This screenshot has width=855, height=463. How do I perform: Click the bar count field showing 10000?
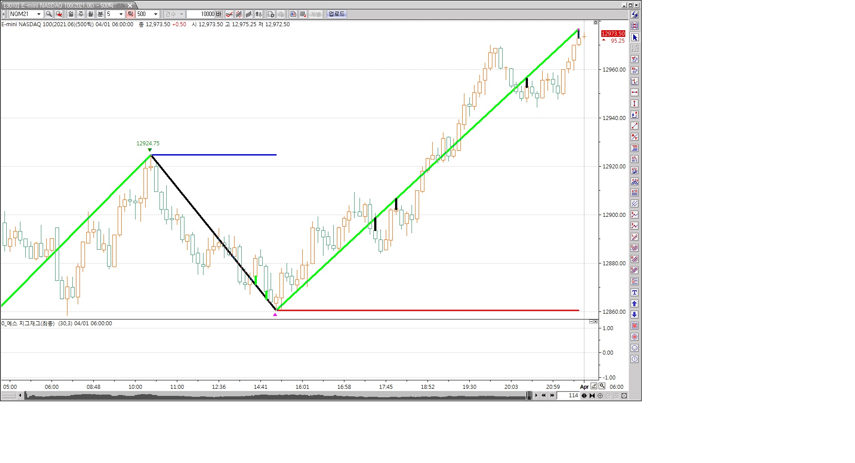point(201,14)
